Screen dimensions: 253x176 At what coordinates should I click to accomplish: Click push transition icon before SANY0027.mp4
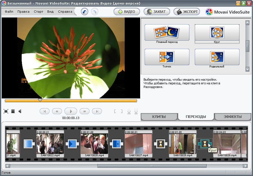117,144
